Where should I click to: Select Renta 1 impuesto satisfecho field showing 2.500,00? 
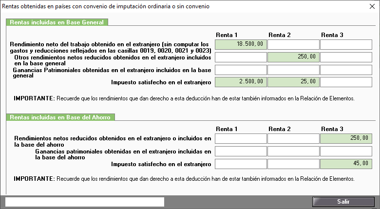pos(241,82)
